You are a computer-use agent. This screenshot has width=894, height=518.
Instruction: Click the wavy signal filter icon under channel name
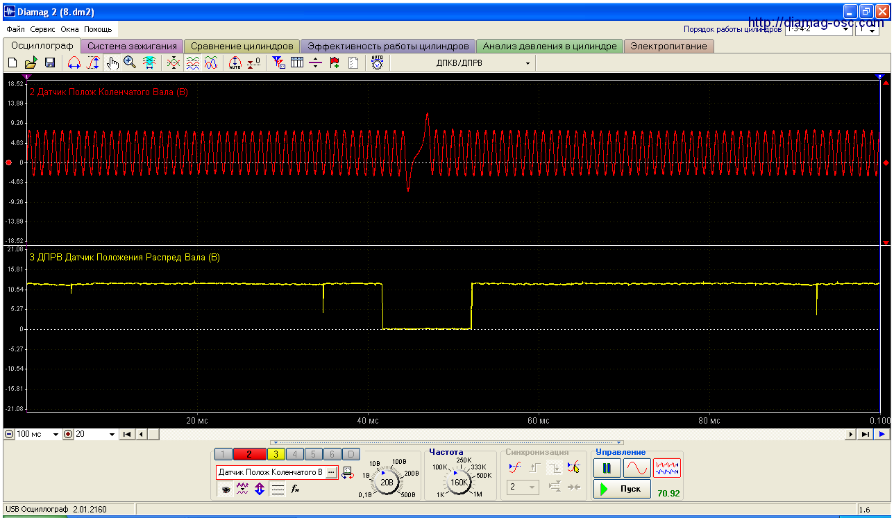[x=242, y=489]
